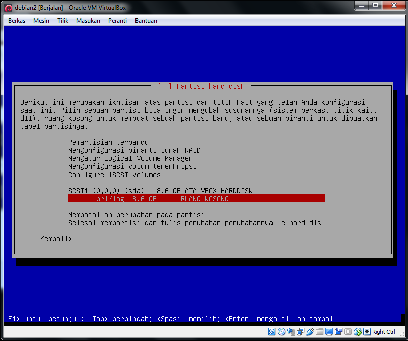The height and width of the screenshot is (341, 408).
Task: Select Mengatur Logical Volume Manager
Action: (x=130, y=158)
